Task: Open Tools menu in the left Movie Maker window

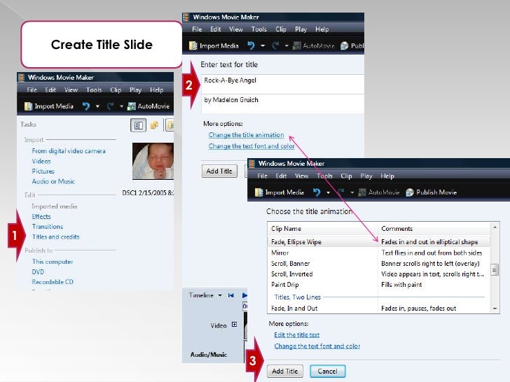Action: pos(94,90)
